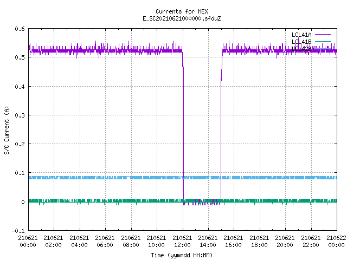
Task: Click the y-axis tick value 0.1
Action: pos(20,173)
